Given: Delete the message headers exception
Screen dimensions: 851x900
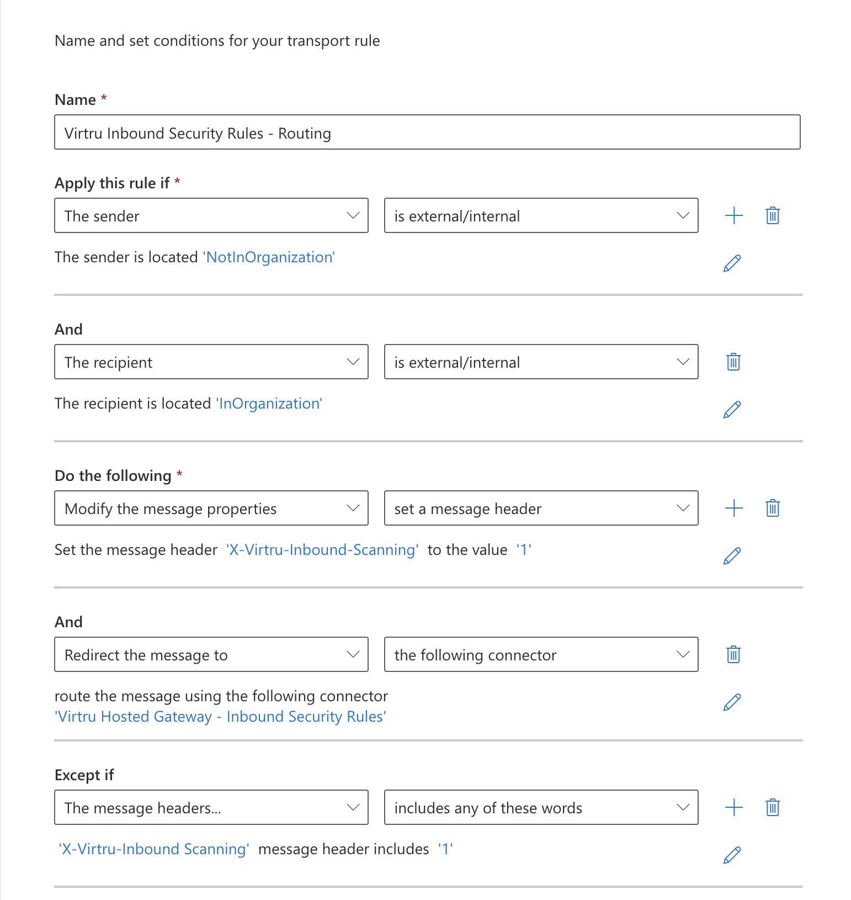Looking at the screenshot, I should point(773,807).
